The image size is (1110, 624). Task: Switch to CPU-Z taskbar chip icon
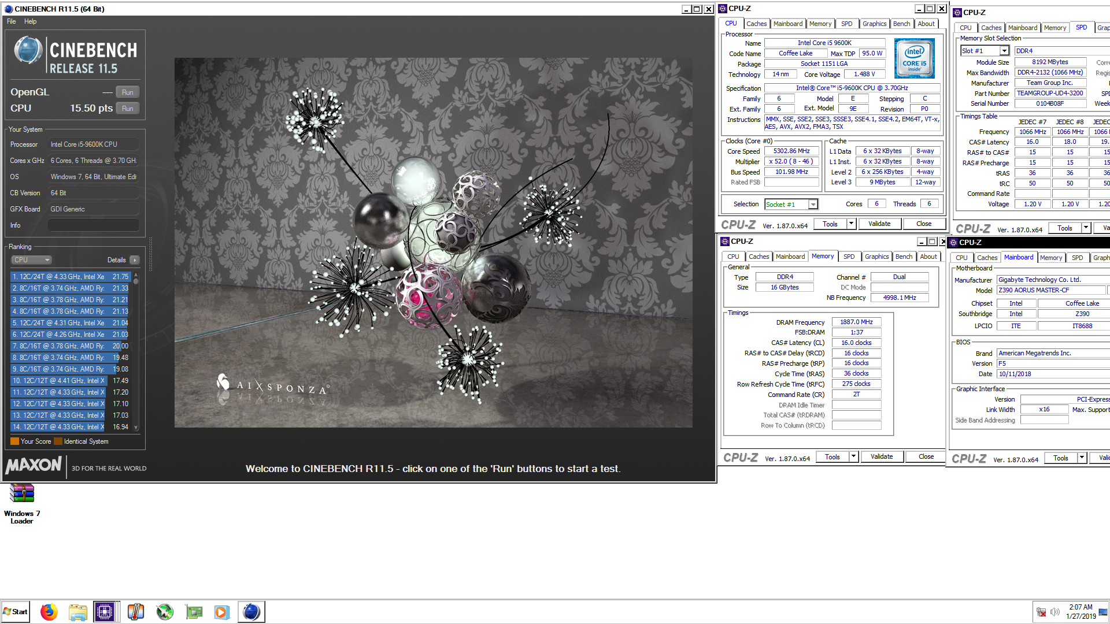pyautogui.click(x=105, y=612)
